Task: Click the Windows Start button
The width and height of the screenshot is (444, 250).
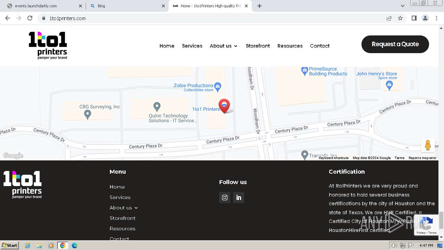Action: pyautogui.click(x=10, y=245)
